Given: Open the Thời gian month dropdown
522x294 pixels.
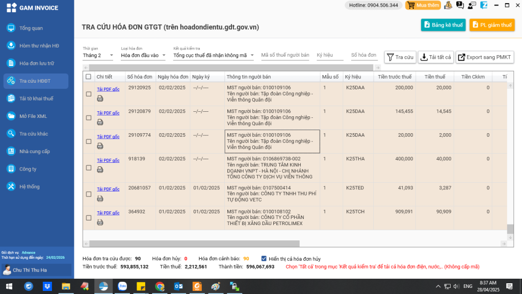Looking at the screenshot, I should [x=98, y=55].
